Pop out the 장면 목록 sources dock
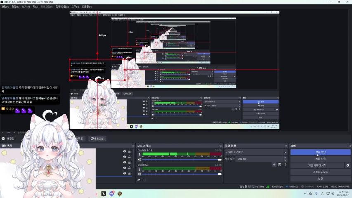The image size is (352, 198). (x=133, y=146)
